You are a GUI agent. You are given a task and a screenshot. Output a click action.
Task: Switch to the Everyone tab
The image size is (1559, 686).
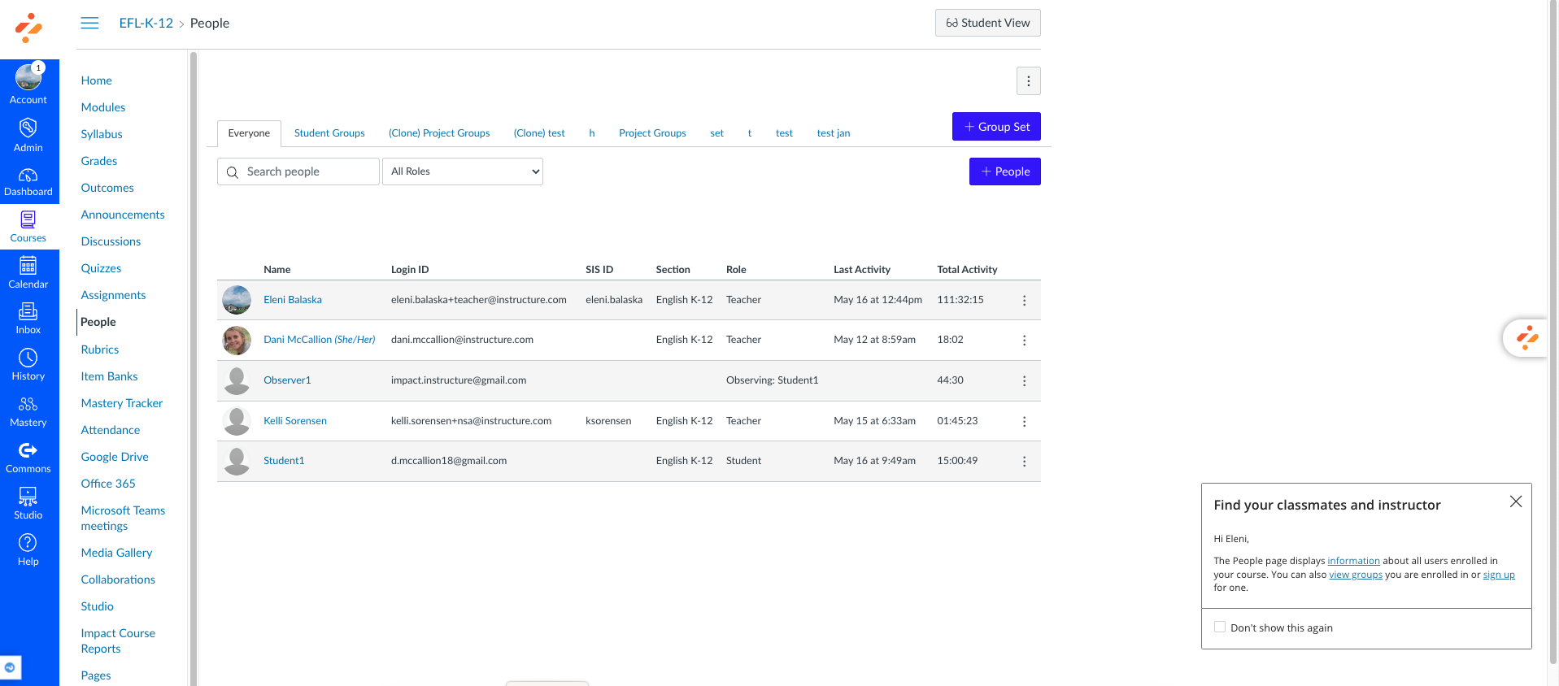[x=249, y=133]
